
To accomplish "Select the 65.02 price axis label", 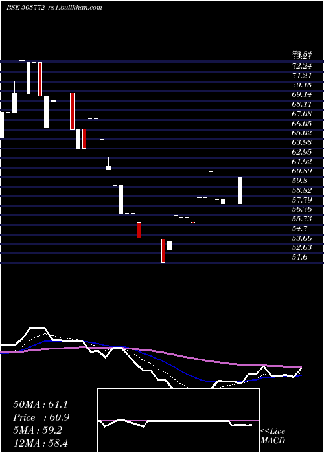I will click(x=302, y=133).
